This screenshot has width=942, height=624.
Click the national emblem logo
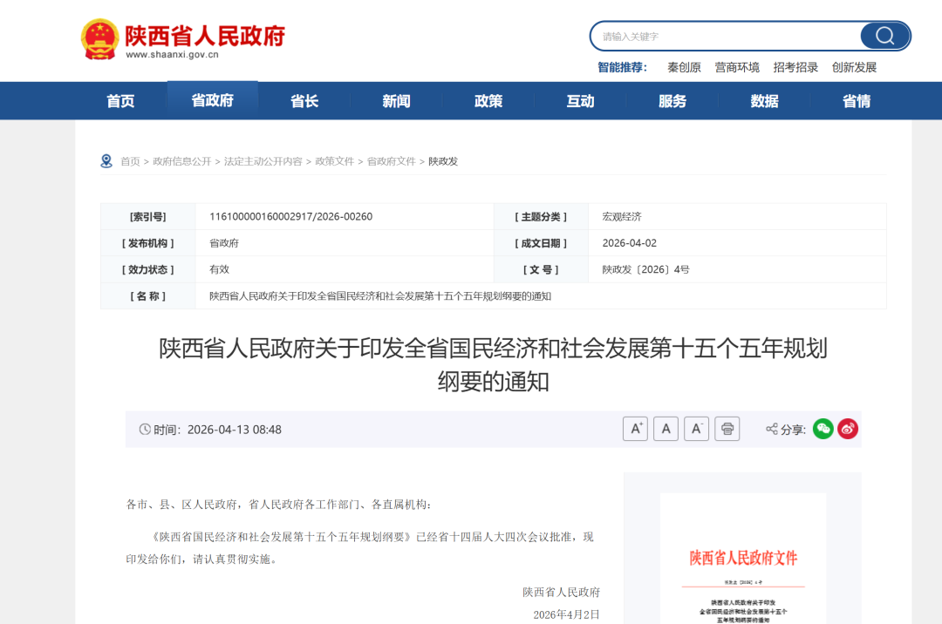coord(99,37)
